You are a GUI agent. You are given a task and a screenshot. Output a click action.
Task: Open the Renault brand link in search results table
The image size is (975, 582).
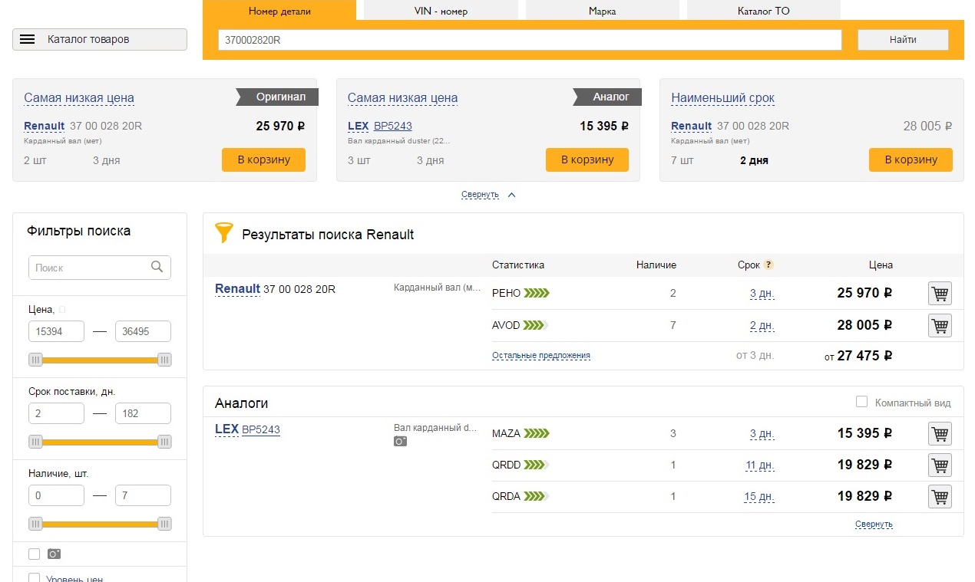[237, 288]
